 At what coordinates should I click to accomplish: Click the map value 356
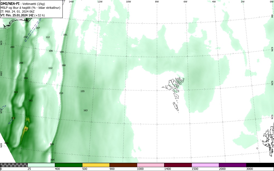[26, 78]
